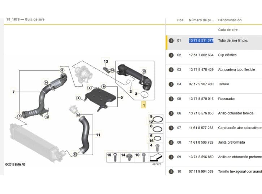The image size is (262, 194).
Task: Select Clip elástico description
Action: click(x=227, y=55)
